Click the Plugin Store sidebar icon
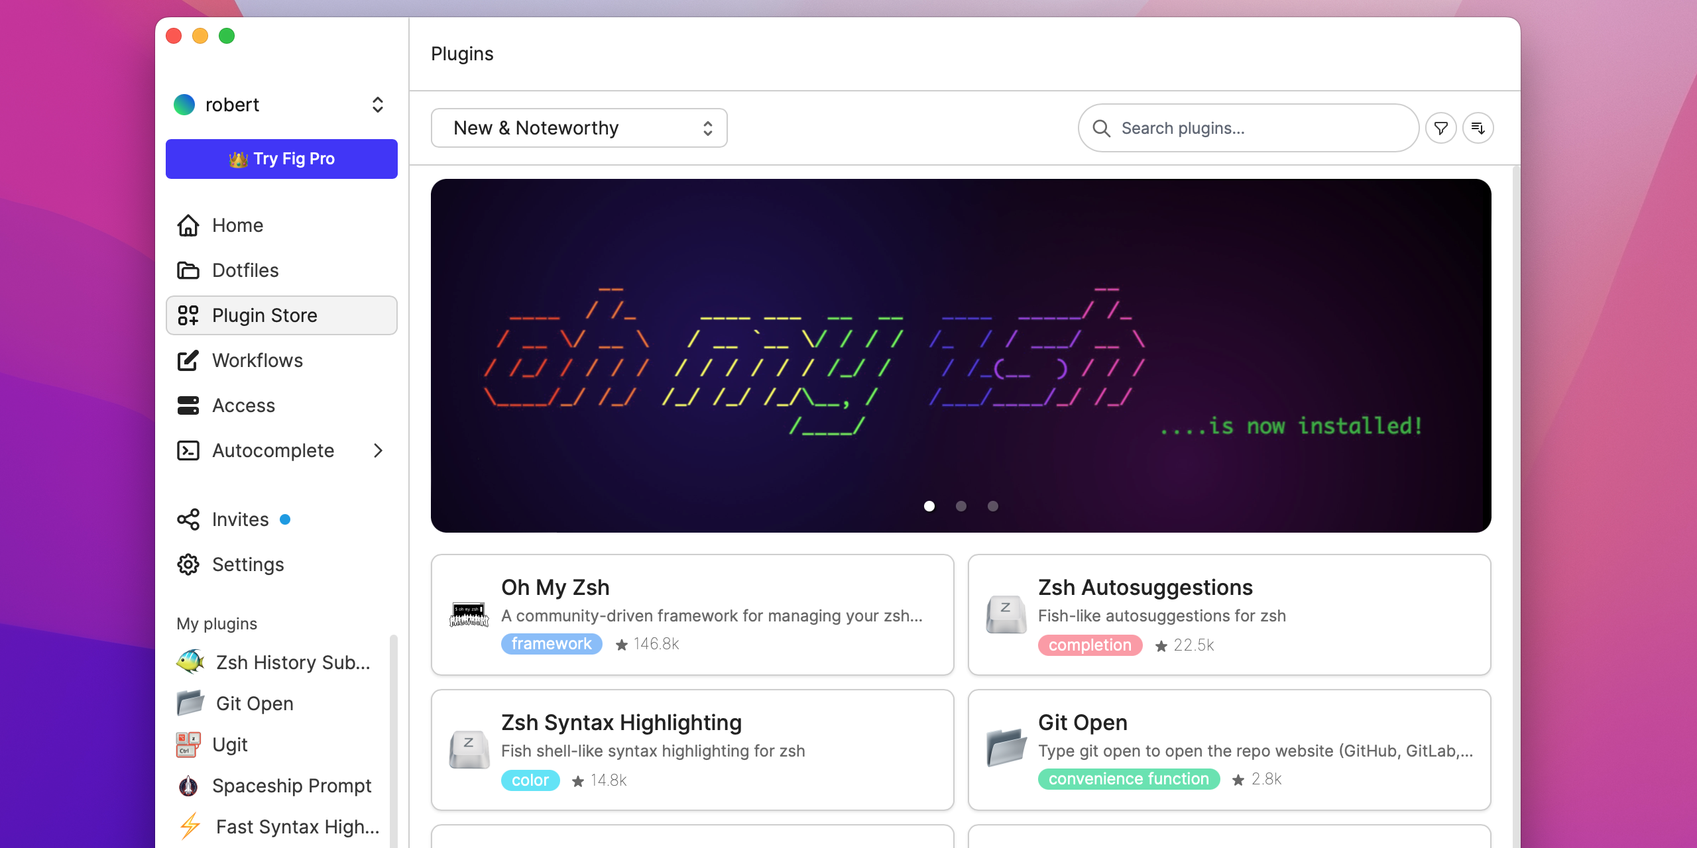 188,315
